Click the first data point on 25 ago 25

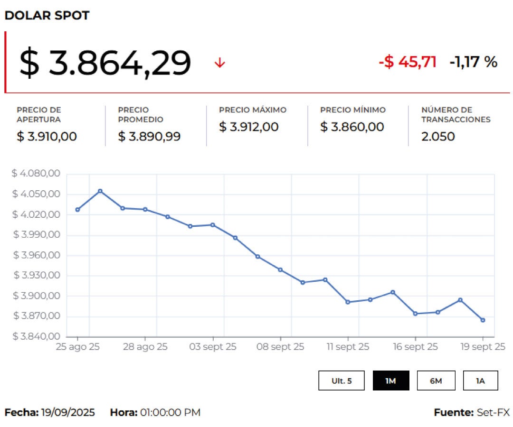click(x=77, y=210)
